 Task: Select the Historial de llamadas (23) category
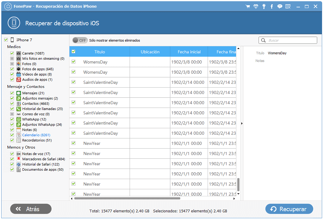tap(42, 109)
